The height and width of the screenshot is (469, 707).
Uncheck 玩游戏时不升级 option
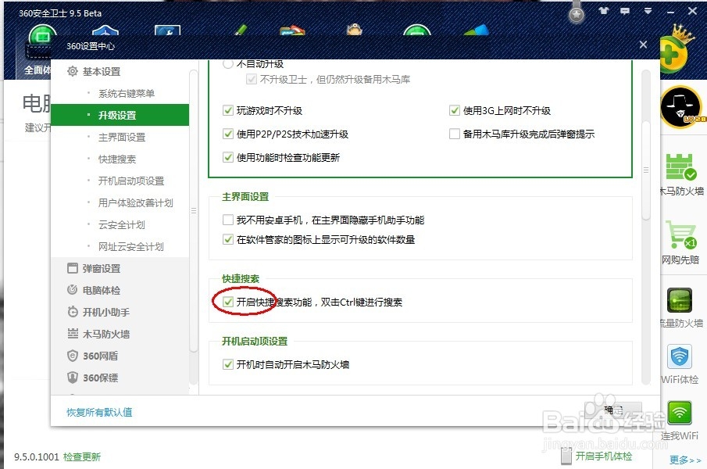point(229,110)
